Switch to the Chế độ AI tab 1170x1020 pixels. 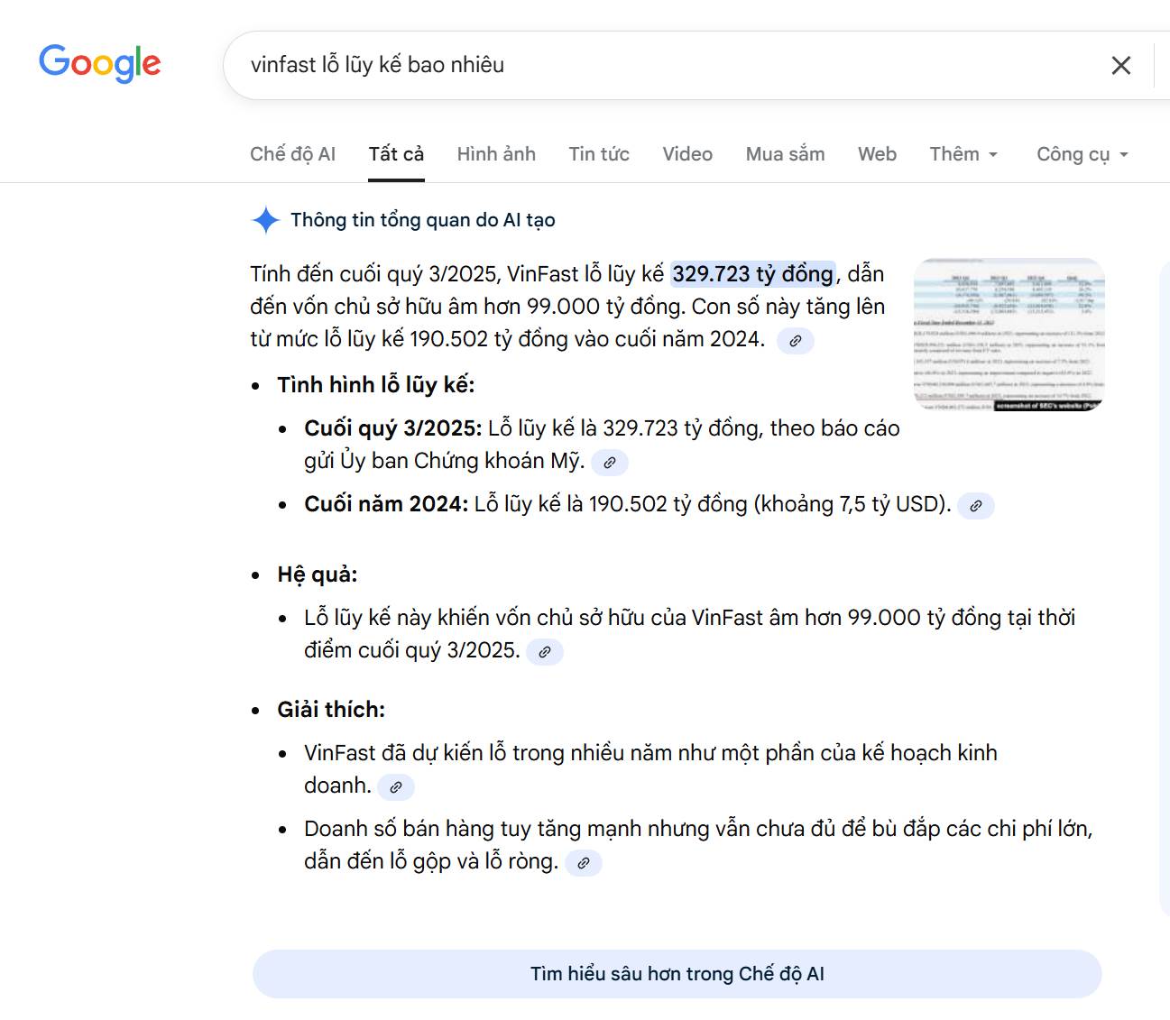tap(292, 154)
